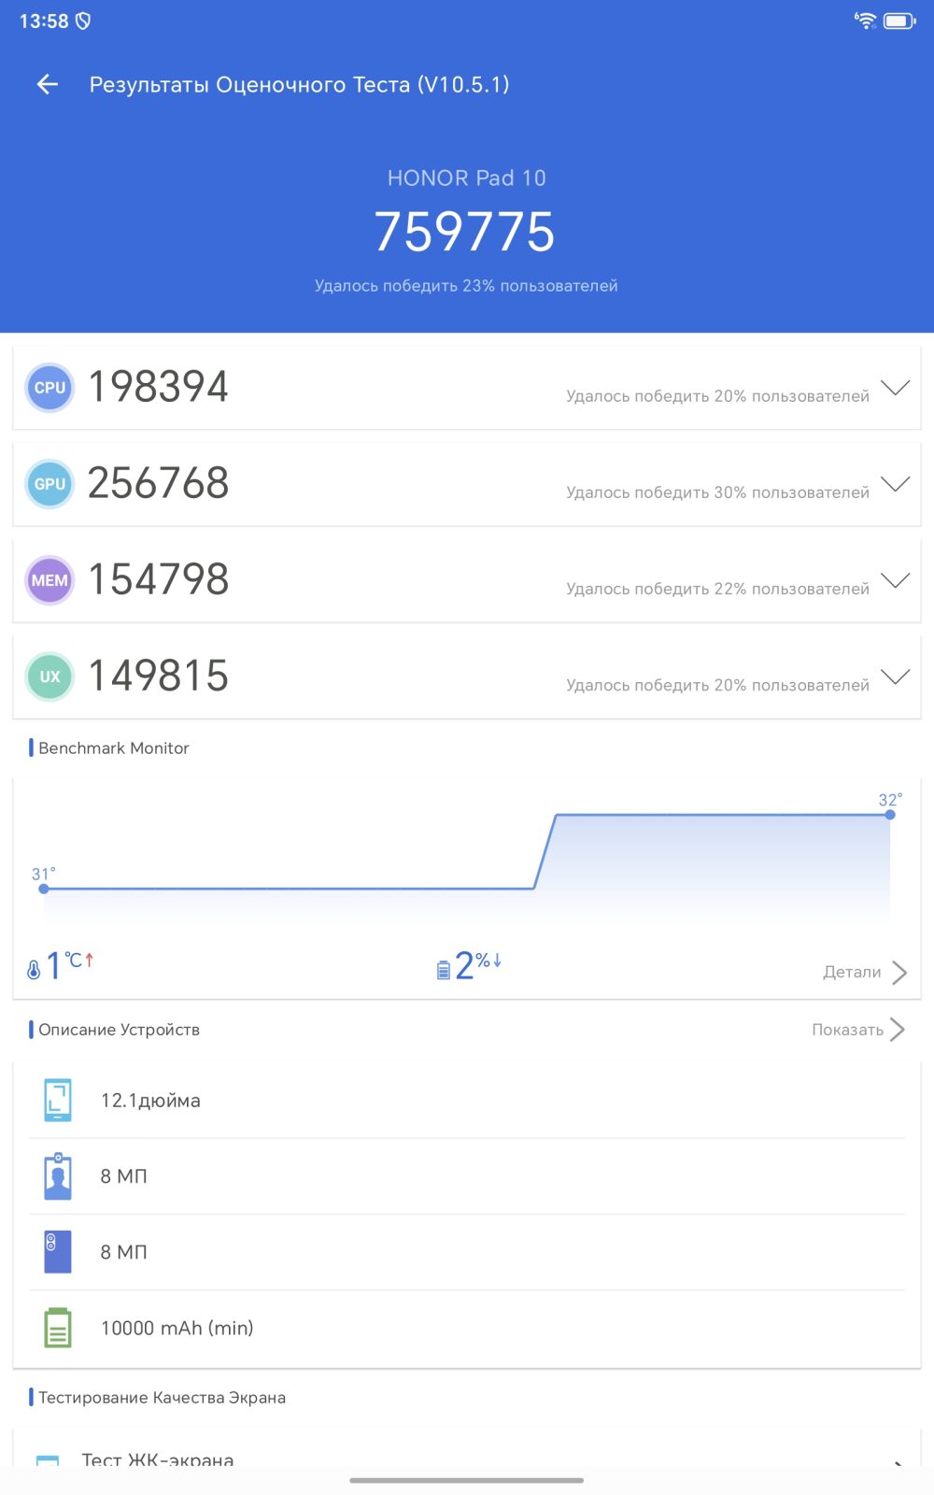
Task: Select the HONOR Pad 10 device name
Action: (467, 178)
